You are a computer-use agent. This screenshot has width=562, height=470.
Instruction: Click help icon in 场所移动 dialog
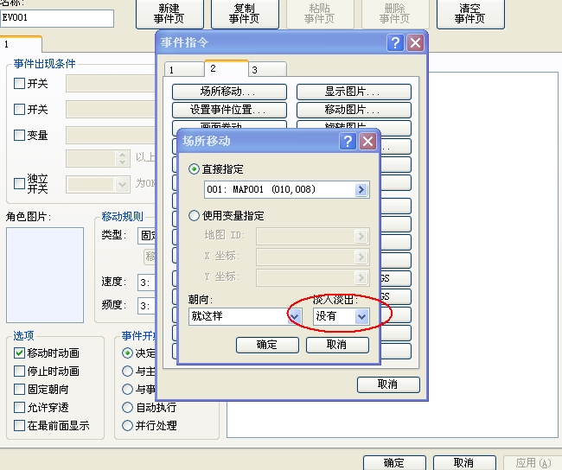348,141
